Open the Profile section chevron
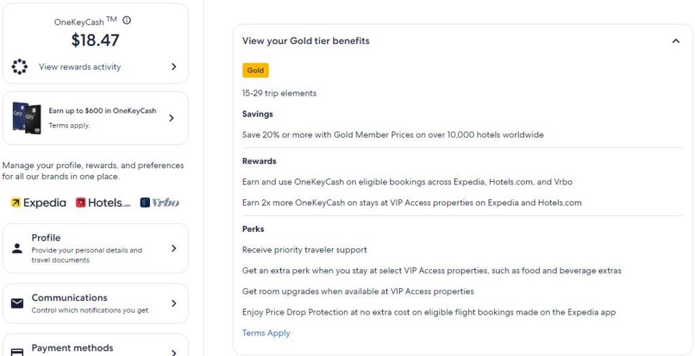This screenshot has height=356, width=695. [x=174, y=248]
